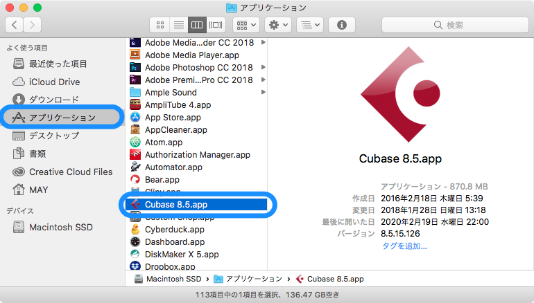Click the large Cubase preview icon
534x303 pixels.
[x=401, y=94]
